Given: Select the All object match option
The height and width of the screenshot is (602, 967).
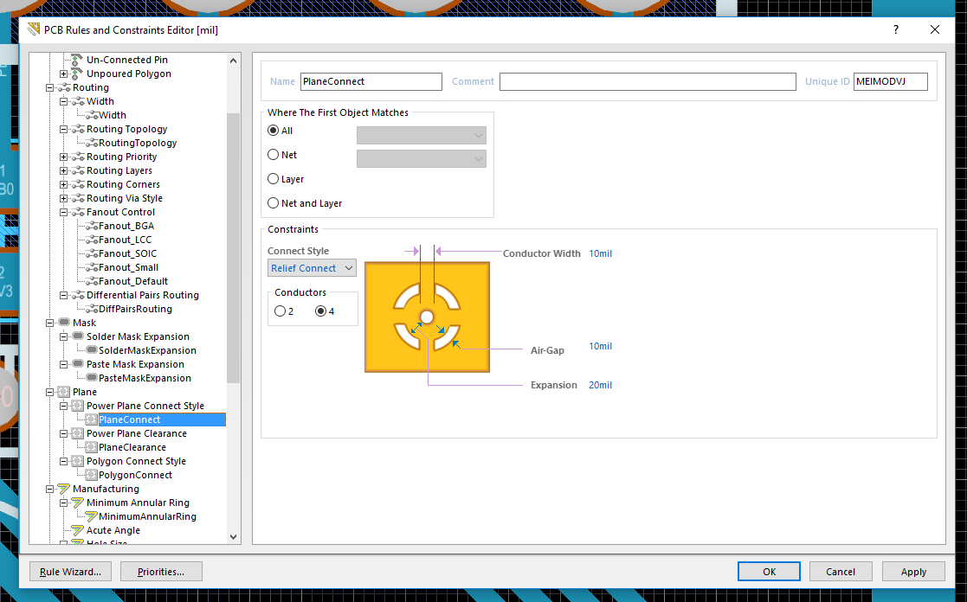Looking at the screenshot, I should [x=274, y=131].
